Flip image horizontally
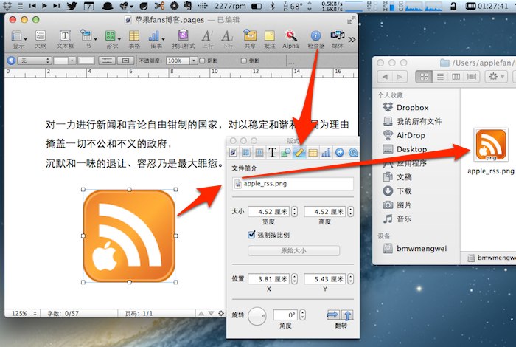The image size is (516, 347). point(332,315)
